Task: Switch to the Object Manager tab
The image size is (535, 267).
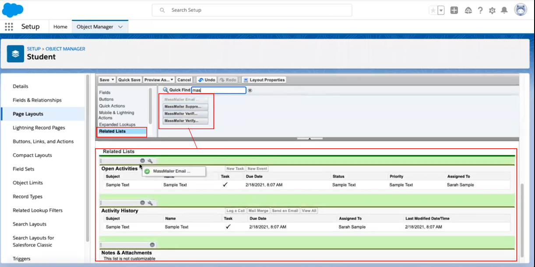Action: tap(95, 27)
